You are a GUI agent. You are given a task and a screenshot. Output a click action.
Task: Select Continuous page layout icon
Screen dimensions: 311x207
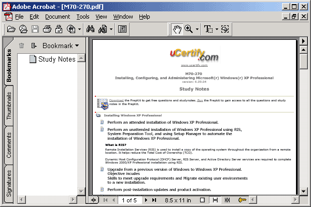tap(215, 200)
